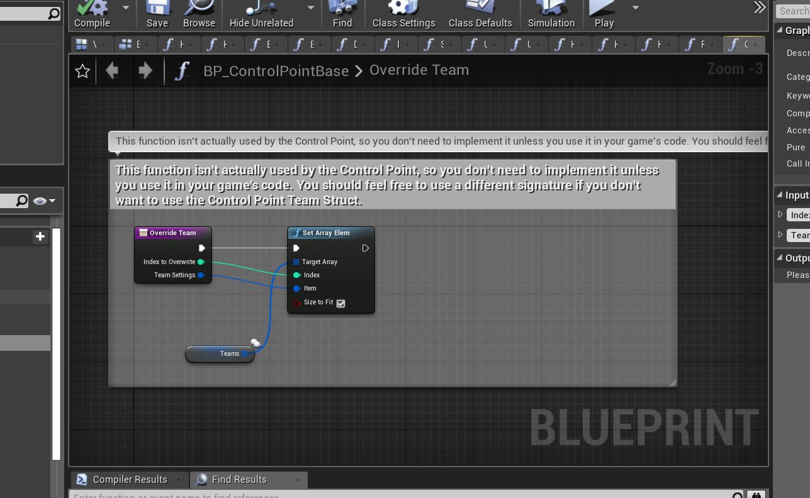Screen dimensions: 810x498
Task: Collapse the Graph section in Details
Action: coord(779,30)
